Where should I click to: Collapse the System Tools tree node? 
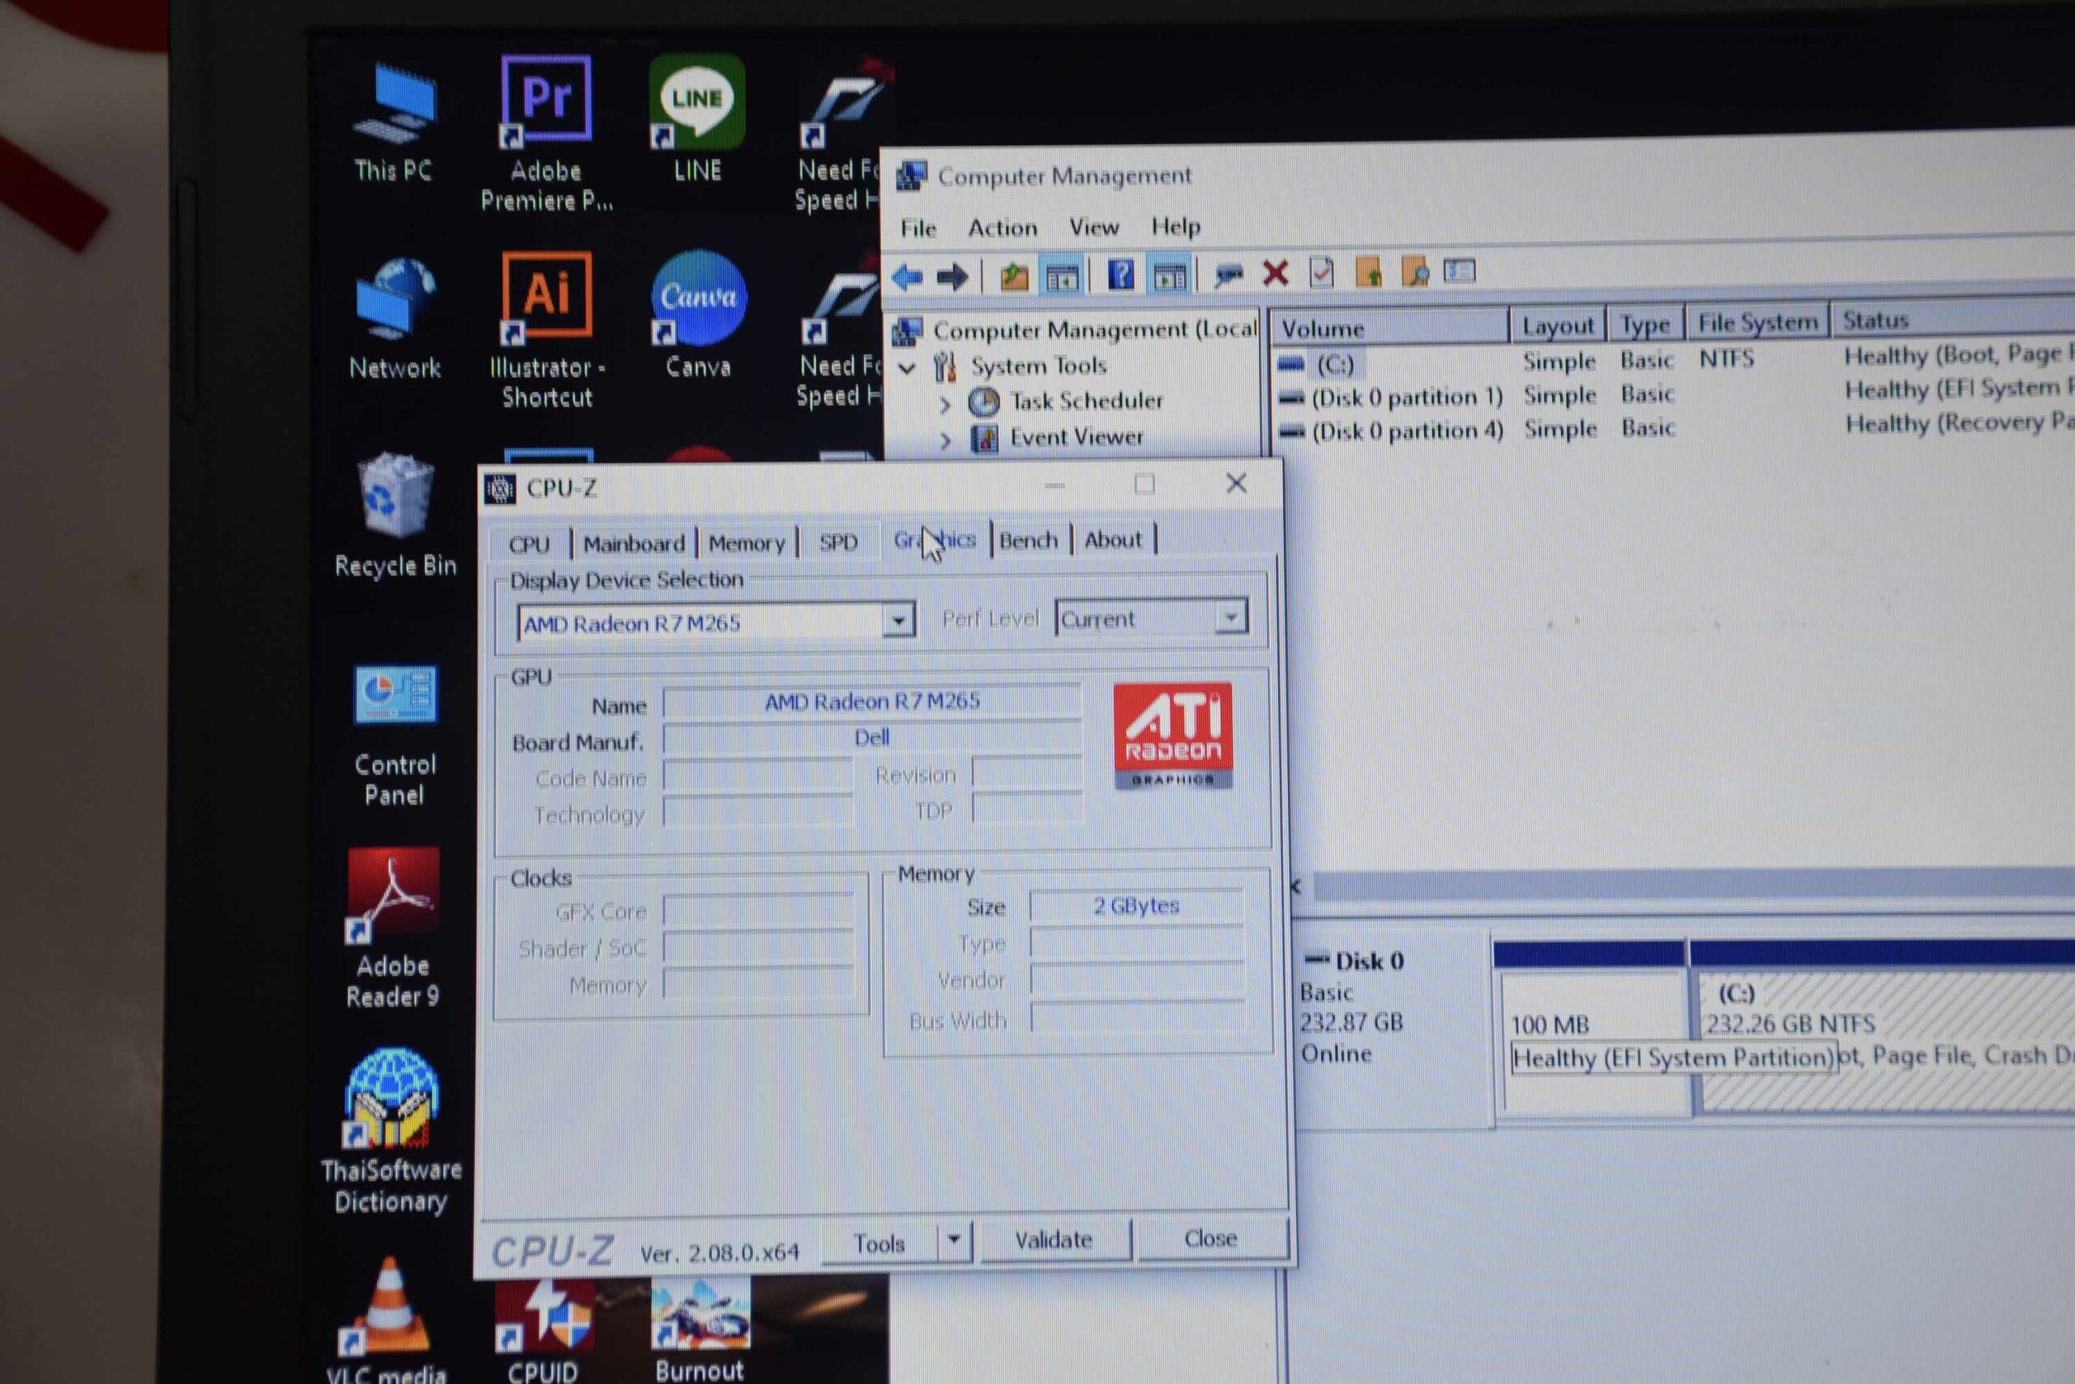pyautogui.click(x=907, y=368)
